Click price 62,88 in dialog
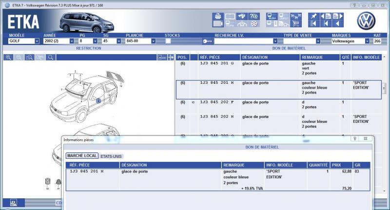 click(x=347, y=172)
